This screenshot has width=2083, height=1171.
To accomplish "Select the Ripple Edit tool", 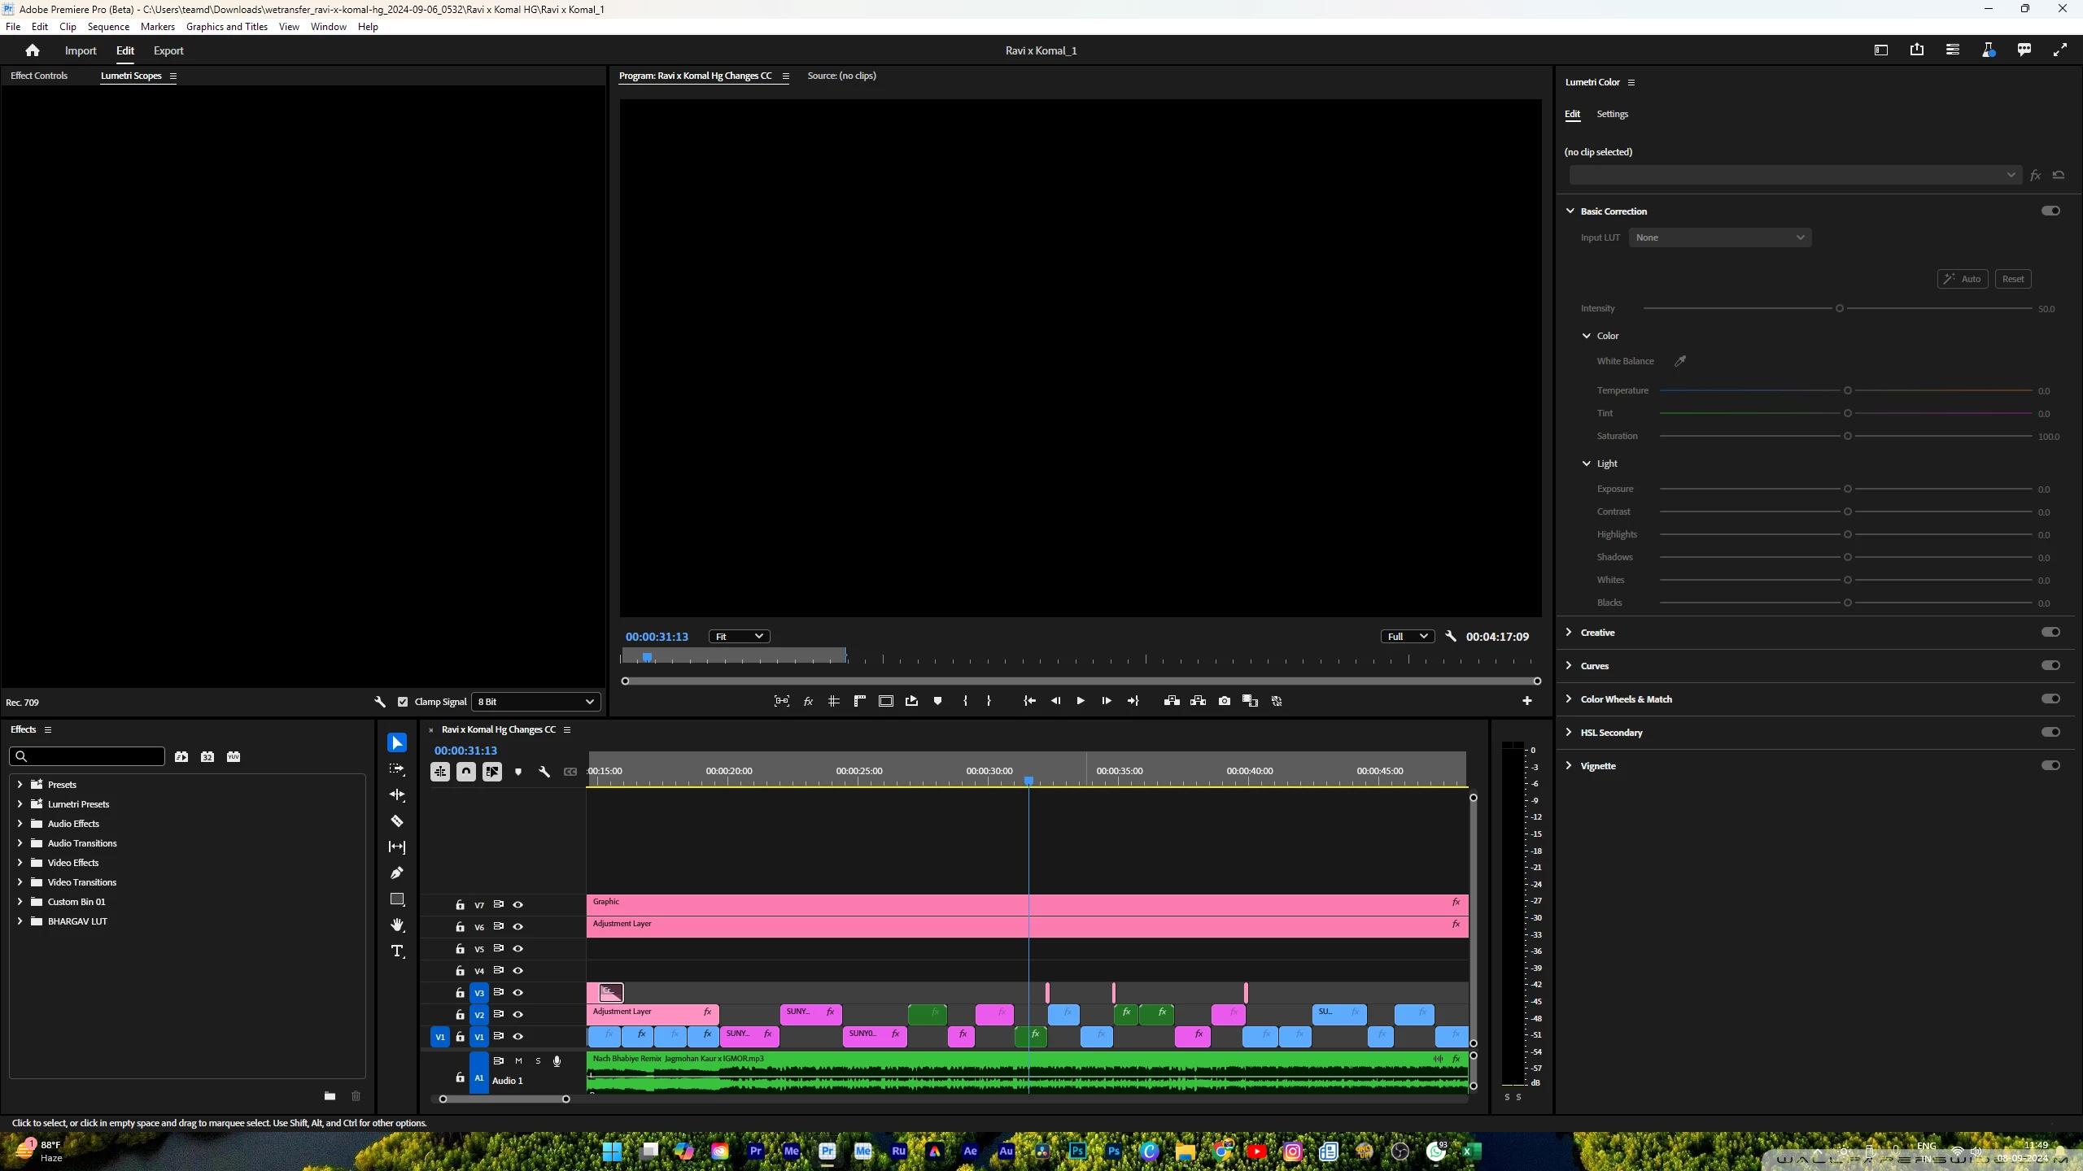I will click(397, 795).
